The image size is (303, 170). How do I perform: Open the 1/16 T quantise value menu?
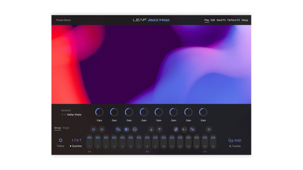(x=77, y=140)
